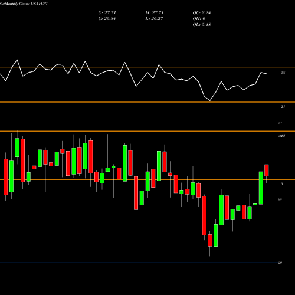This screenshot has height=295, width=295.
Task: Click the 31 price axis label
Action: [280, 123]
